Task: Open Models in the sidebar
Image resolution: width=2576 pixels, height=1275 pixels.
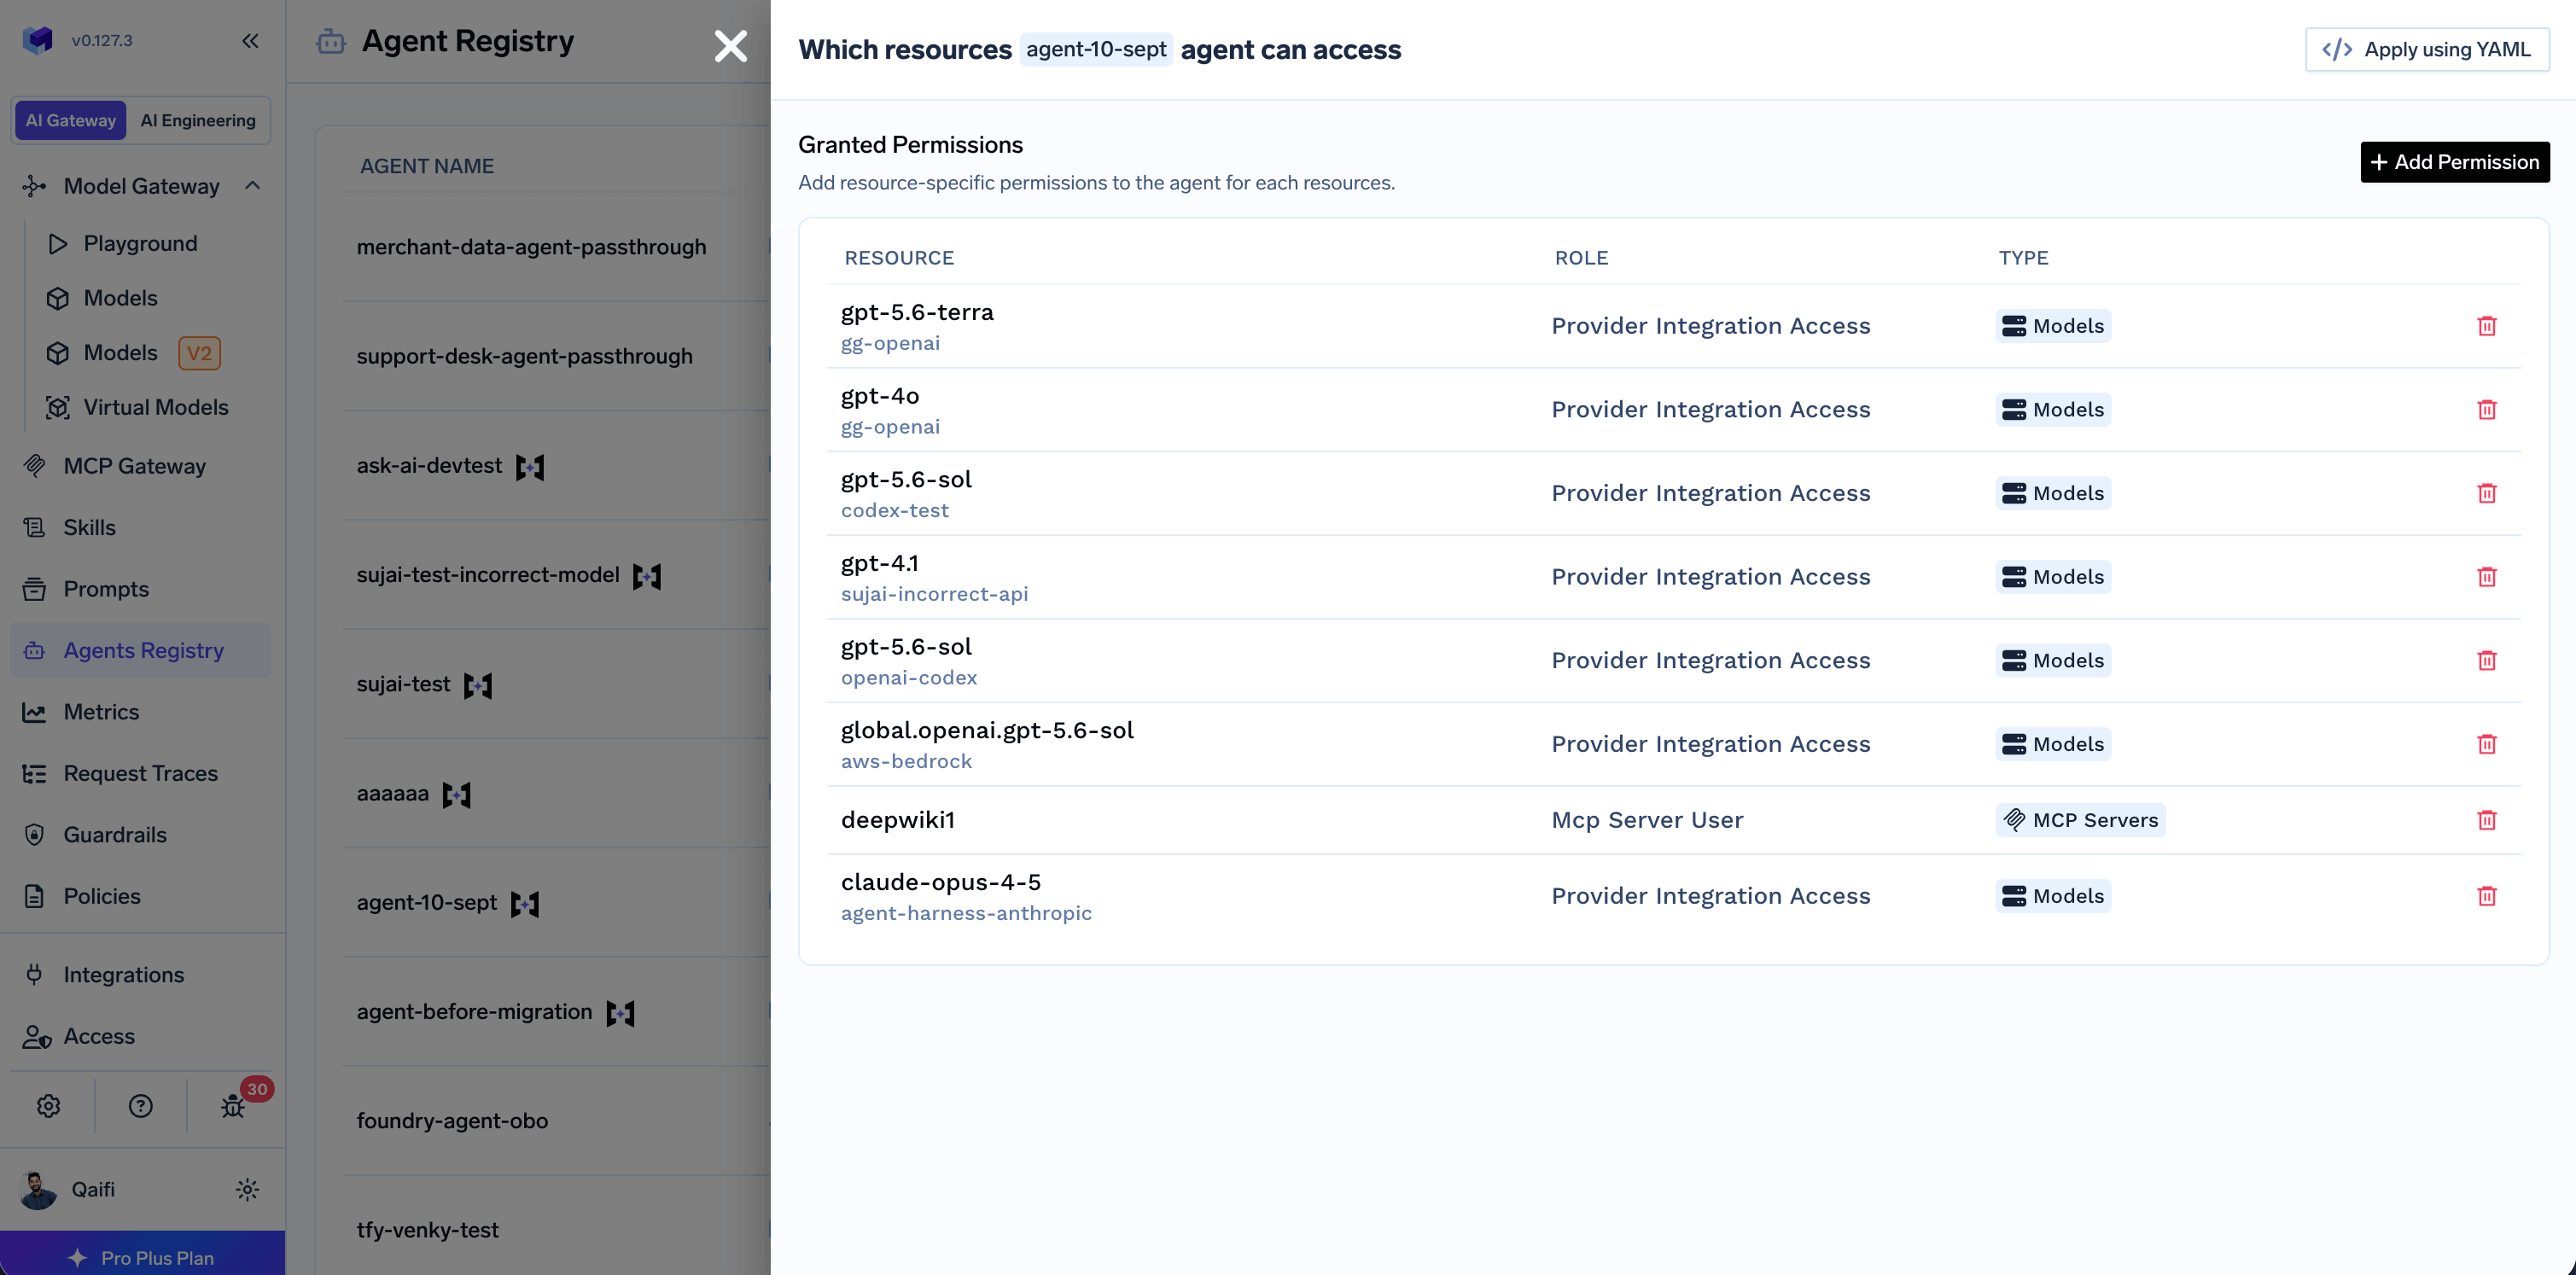Action: click(120, 298)
